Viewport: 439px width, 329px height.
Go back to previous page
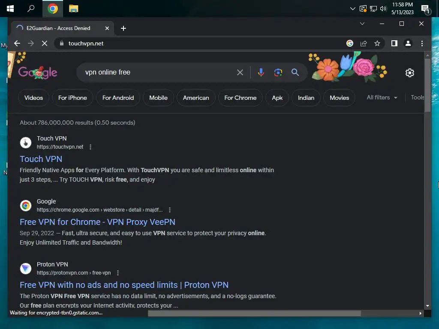pyautogui.click(x=17, y=43)
